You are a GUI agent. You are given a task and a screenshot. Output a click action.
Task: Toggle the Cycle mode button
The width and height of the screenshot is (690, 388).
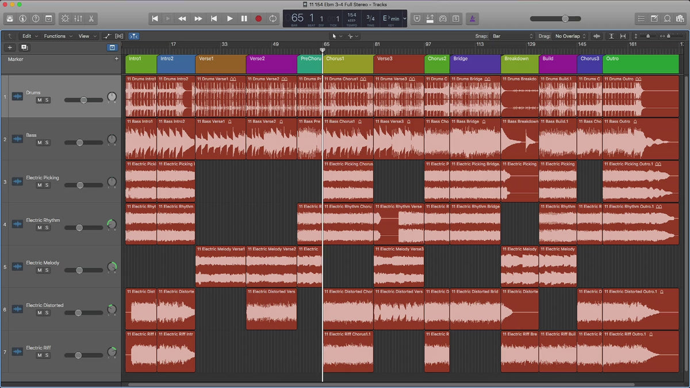pyautogui.click(x=273, y=18)
